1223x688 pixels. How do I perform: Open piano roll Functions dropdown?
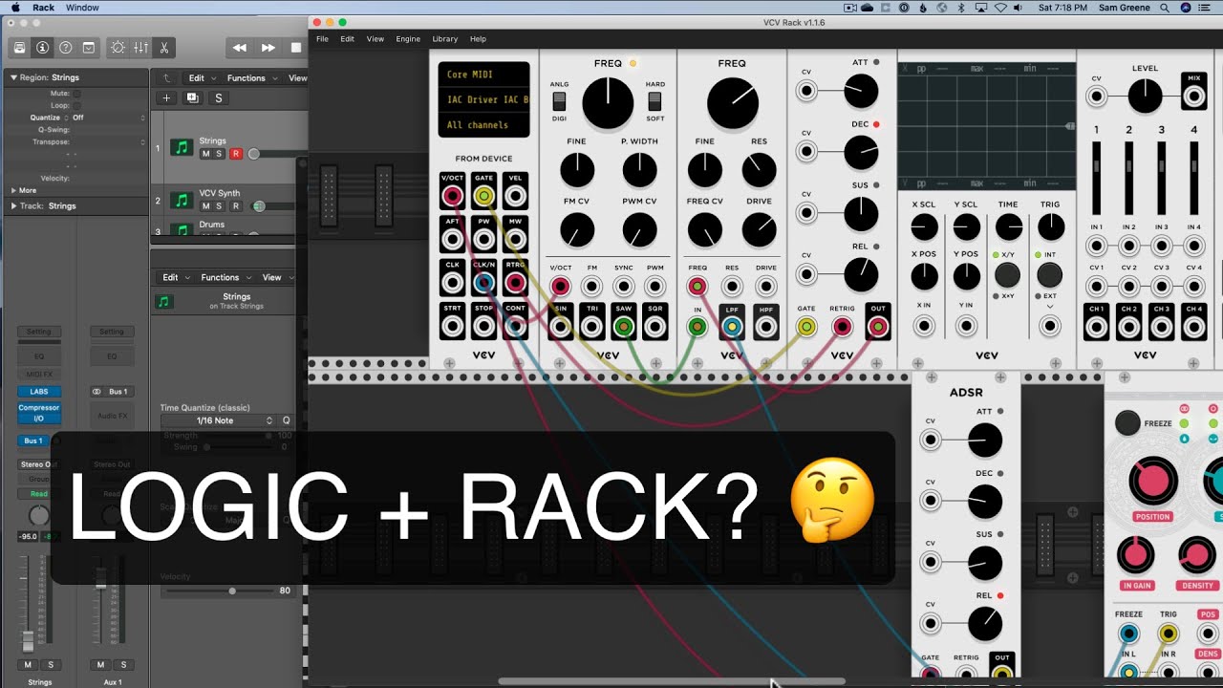[x=225, y=277]
